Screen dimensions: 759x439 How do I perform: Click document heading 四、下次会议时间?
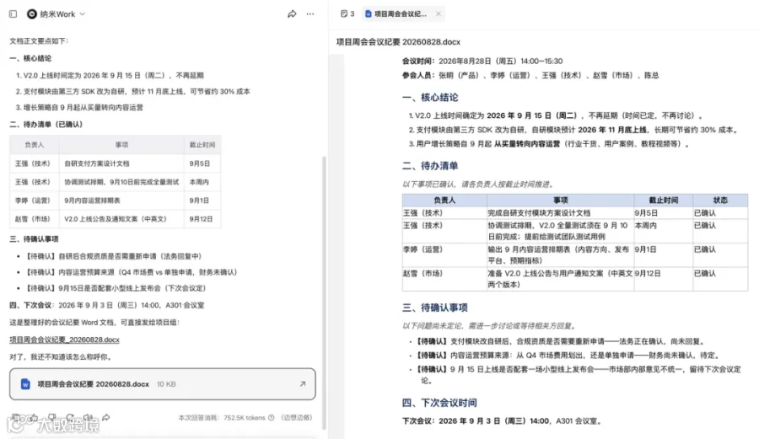439,403
